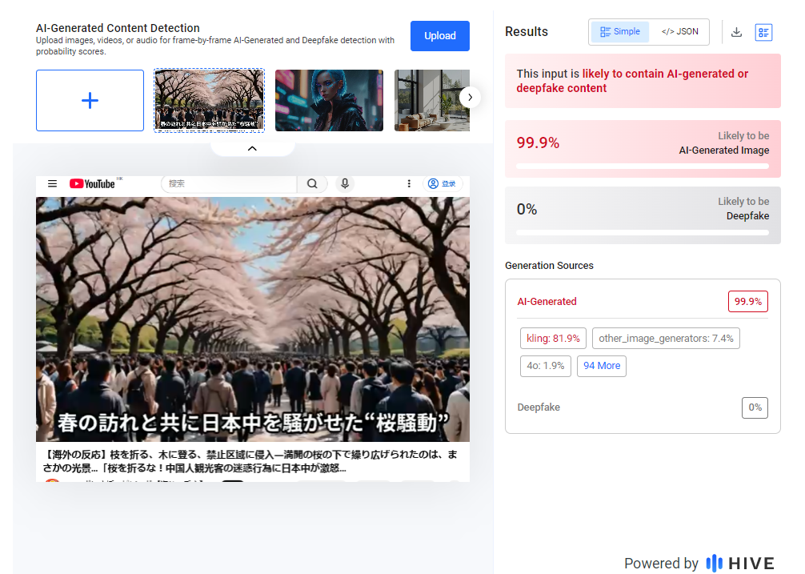Click the blue Upload button
The height and width of the screenshot is (574, 805).
tap(439, 35)
